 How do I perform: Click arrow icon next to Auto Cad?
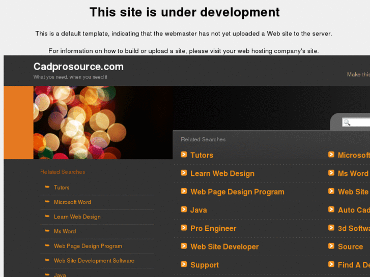tap(331, 209)
